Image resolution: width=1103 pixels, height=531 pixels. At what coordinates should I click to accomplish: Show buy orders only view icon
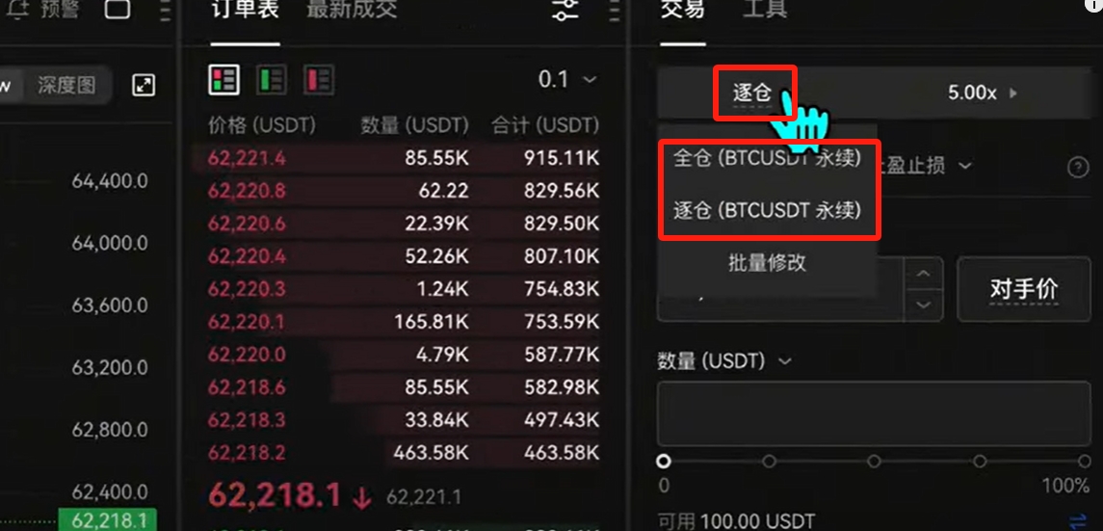click(272, 80)
